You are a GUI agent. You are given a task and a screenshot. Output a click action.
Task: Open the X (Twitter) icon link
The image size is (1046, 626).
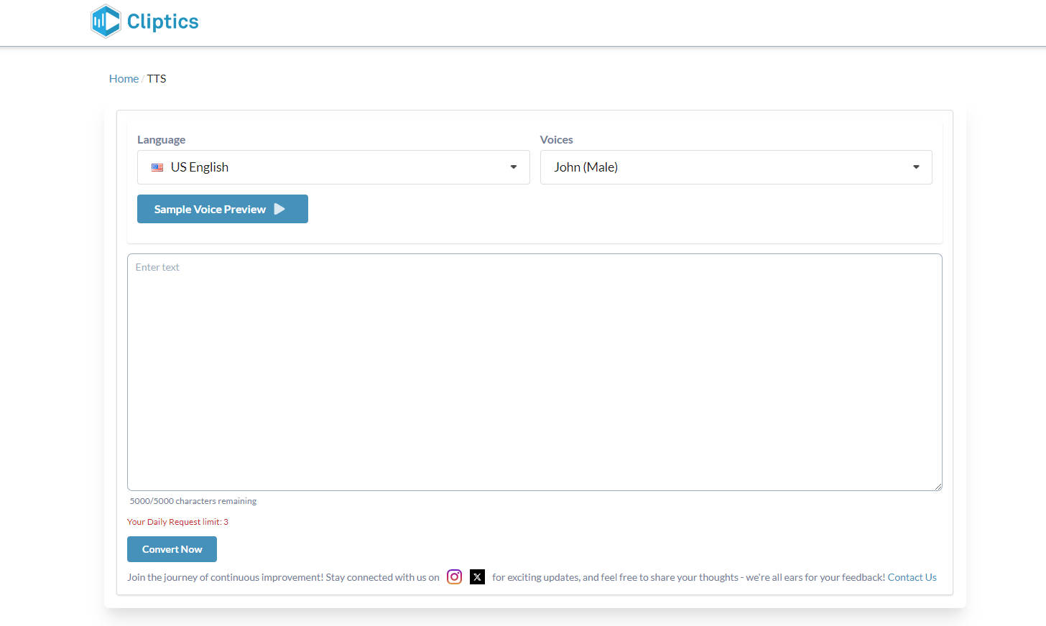click(x=477, y=576)
